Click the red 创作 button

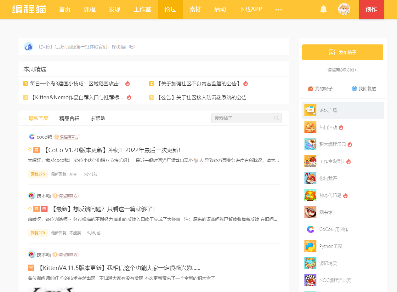click(371, 9)
